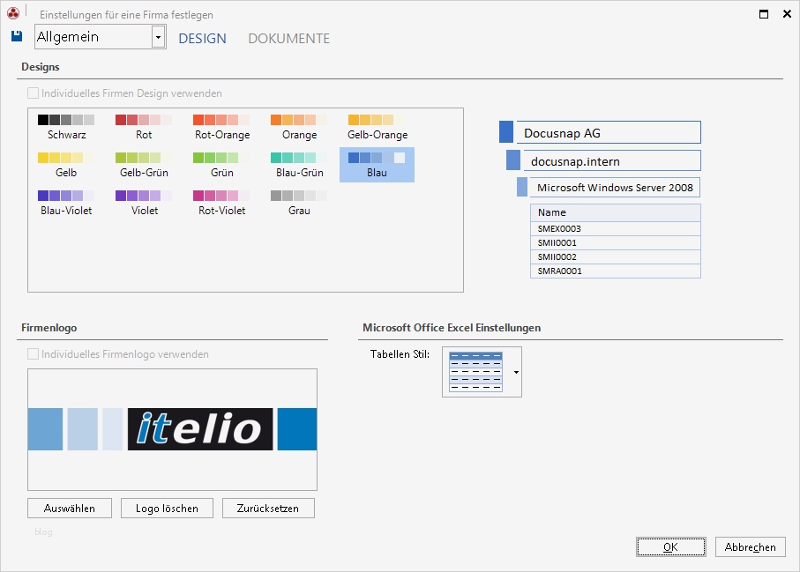This screenshot has width=800, height=572.
Task: Choose the Orange design swatch
Action: pos(300,127)
